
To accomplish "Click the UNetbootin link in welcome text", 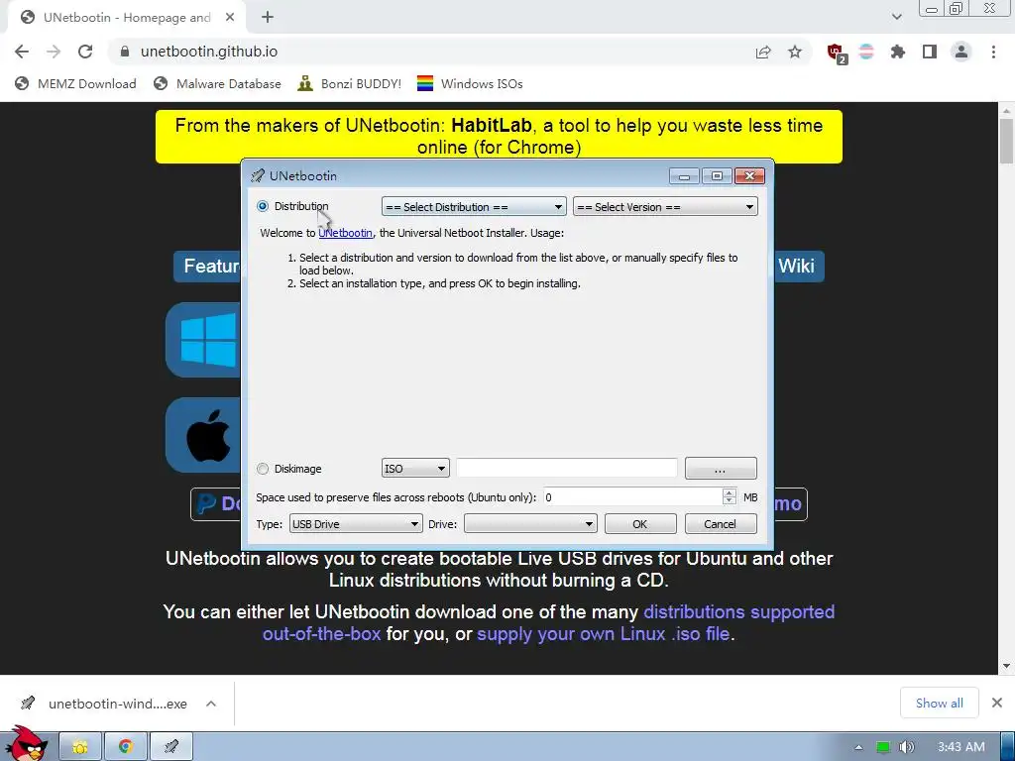I will 345,233.
